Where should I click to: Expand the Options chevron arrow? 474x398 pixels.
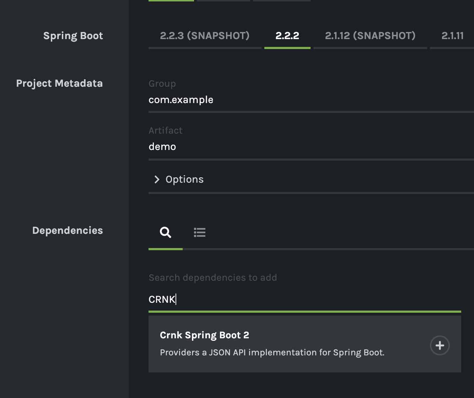pos(157,179)
